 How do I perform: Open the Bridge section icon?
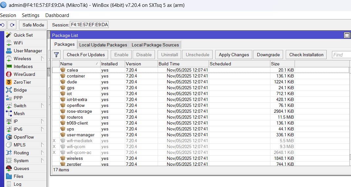point(9,90)
